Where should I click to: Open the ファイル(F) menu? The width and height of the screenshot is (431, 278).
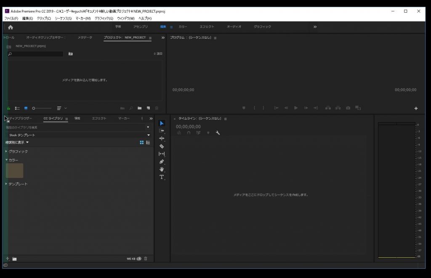[x=11, y=19]
